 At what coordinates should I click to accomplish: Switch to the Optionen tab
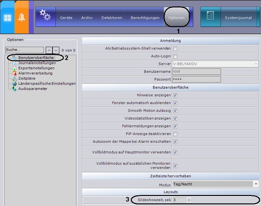(177, 18)
